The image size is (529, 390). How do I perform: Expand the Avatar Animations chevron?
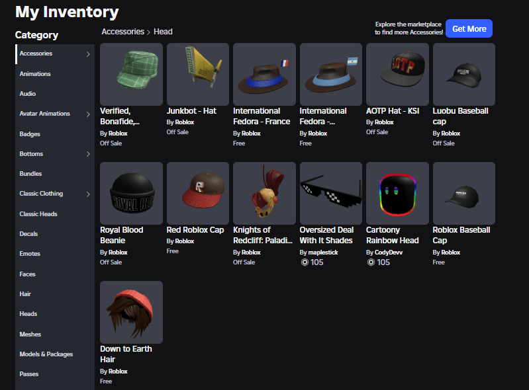88,114
